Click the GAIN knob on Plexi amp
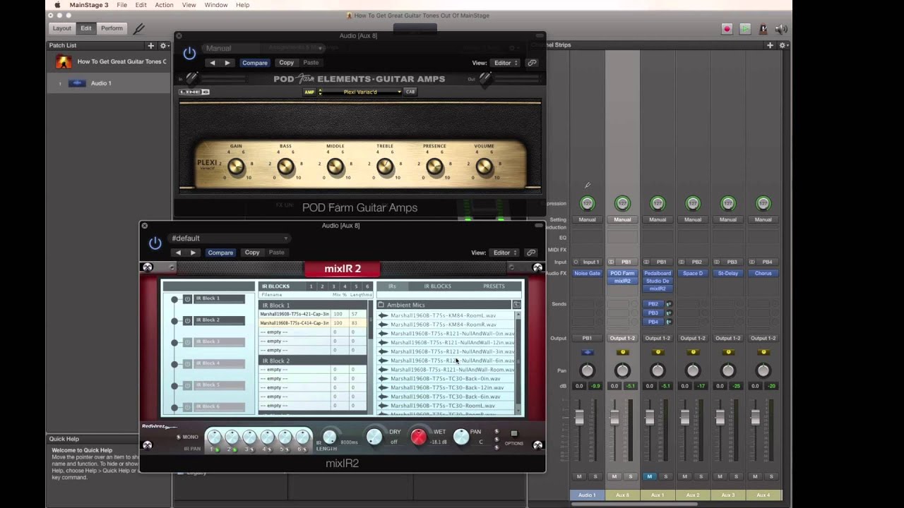The height and width of the screenshot is (508, 904). [236, 167]
